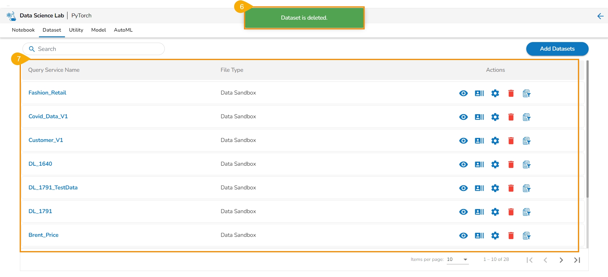Open the data filter icon for DL_1791
608x277 pixels.
[527, 212]
